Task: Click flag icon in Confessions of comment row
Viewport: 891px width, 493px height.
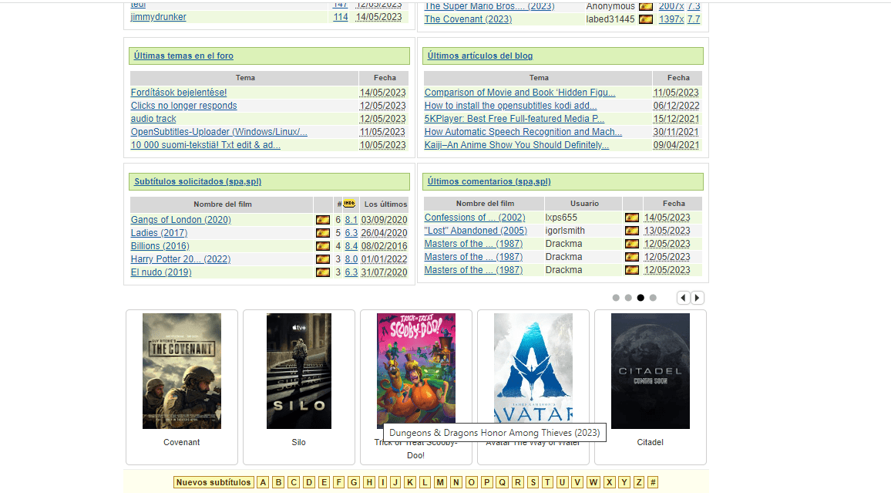Action: tap(632, 218)
